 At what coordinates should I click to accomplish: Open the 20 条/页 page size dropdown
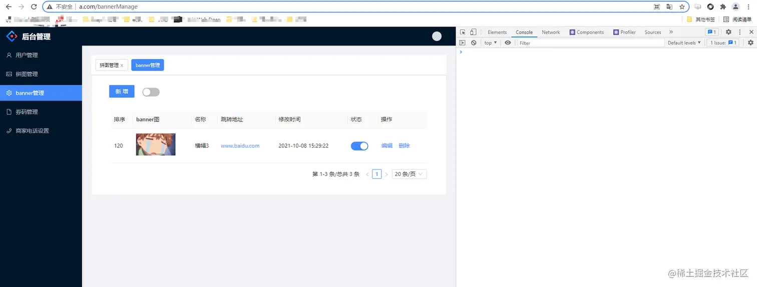(x=410, y=174)
